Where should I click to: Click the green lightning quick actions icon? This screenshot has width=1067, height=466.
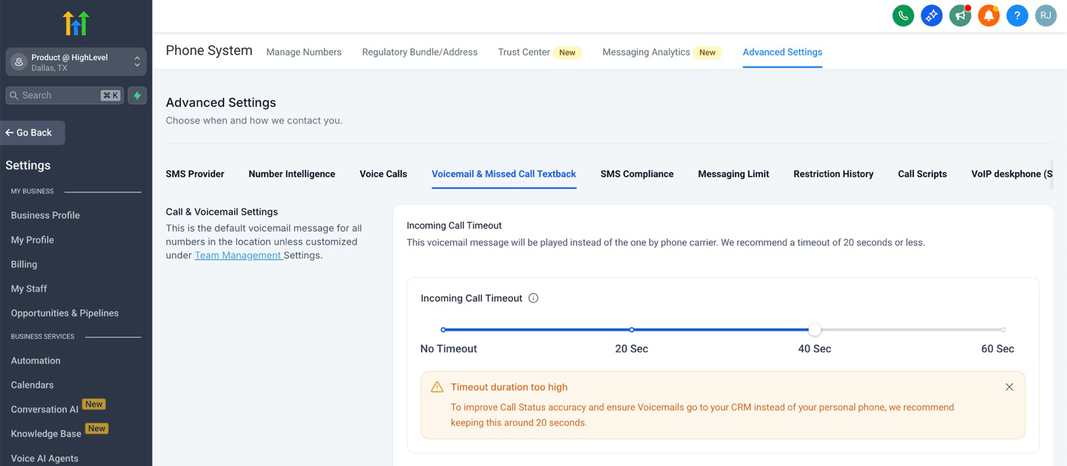coord(138,95)
